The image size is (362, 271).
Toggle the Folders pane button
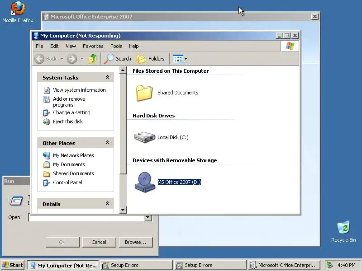[151, 59]
